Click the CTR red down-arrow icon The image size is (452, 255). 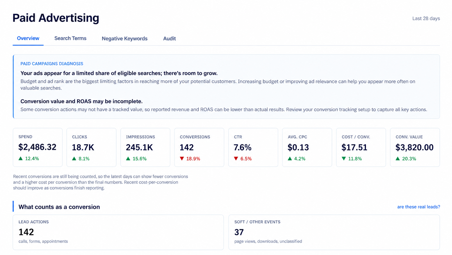(x=236, y=159)
